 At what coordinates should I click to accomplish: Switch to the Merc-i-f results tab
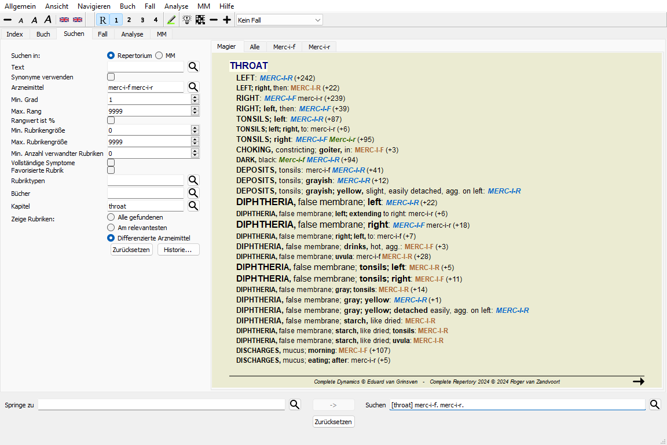(284, 47)
